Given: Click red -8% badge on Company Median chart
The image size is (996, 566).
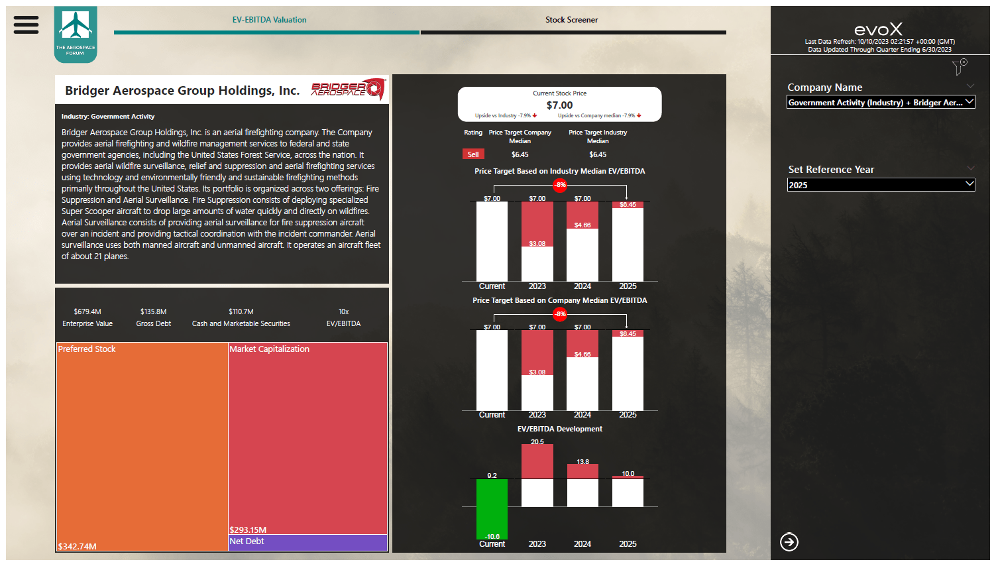Looking at the screenshot, I should tap(561, 314).
